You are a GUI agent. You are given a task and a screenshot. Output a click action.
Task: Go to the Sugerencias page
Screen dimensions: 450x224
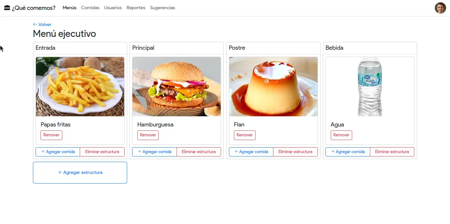162,8
